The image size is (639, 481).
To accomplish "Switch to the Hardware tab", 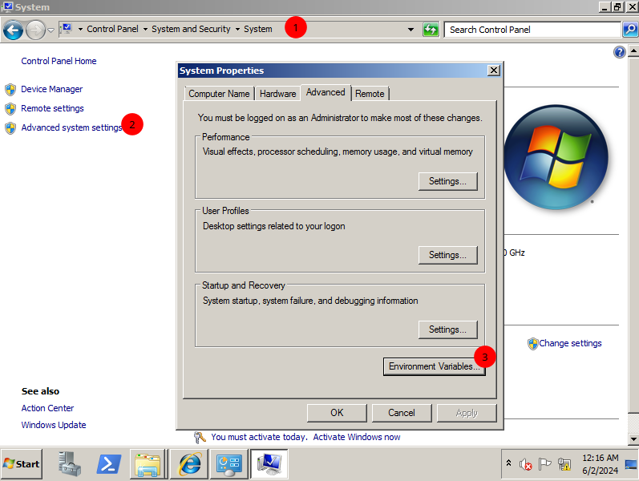I will click(277, 94).
